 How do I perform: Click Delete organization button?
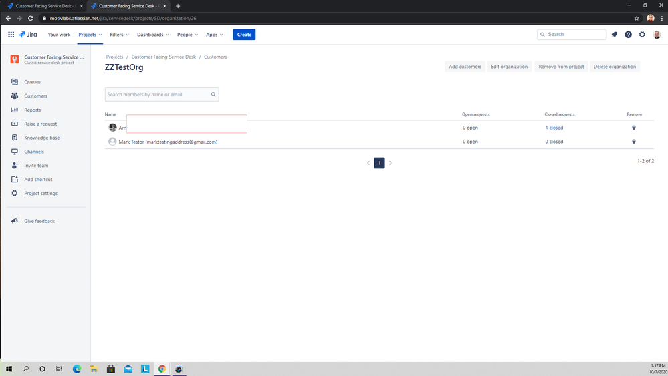point(615,67)
